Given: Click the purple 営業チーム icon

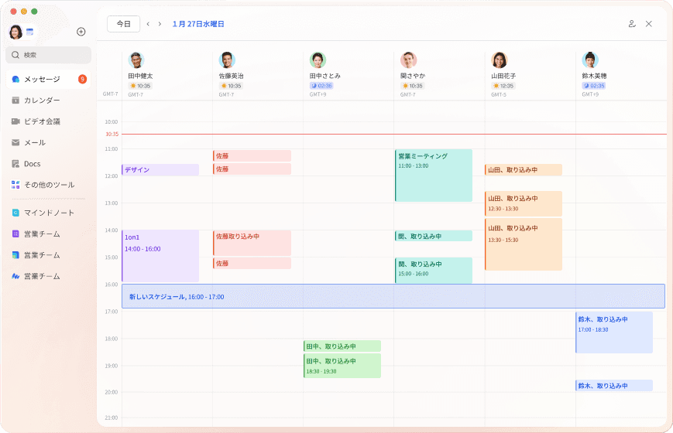Looking at the screenshot, I should tap(15, 234).
